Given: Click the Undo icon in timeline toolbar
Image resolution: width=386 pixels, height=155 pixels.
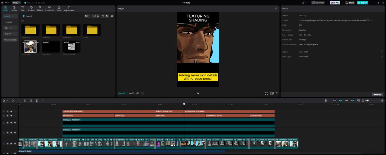Looking at the screenshot, I should click(x=13, y=100).
